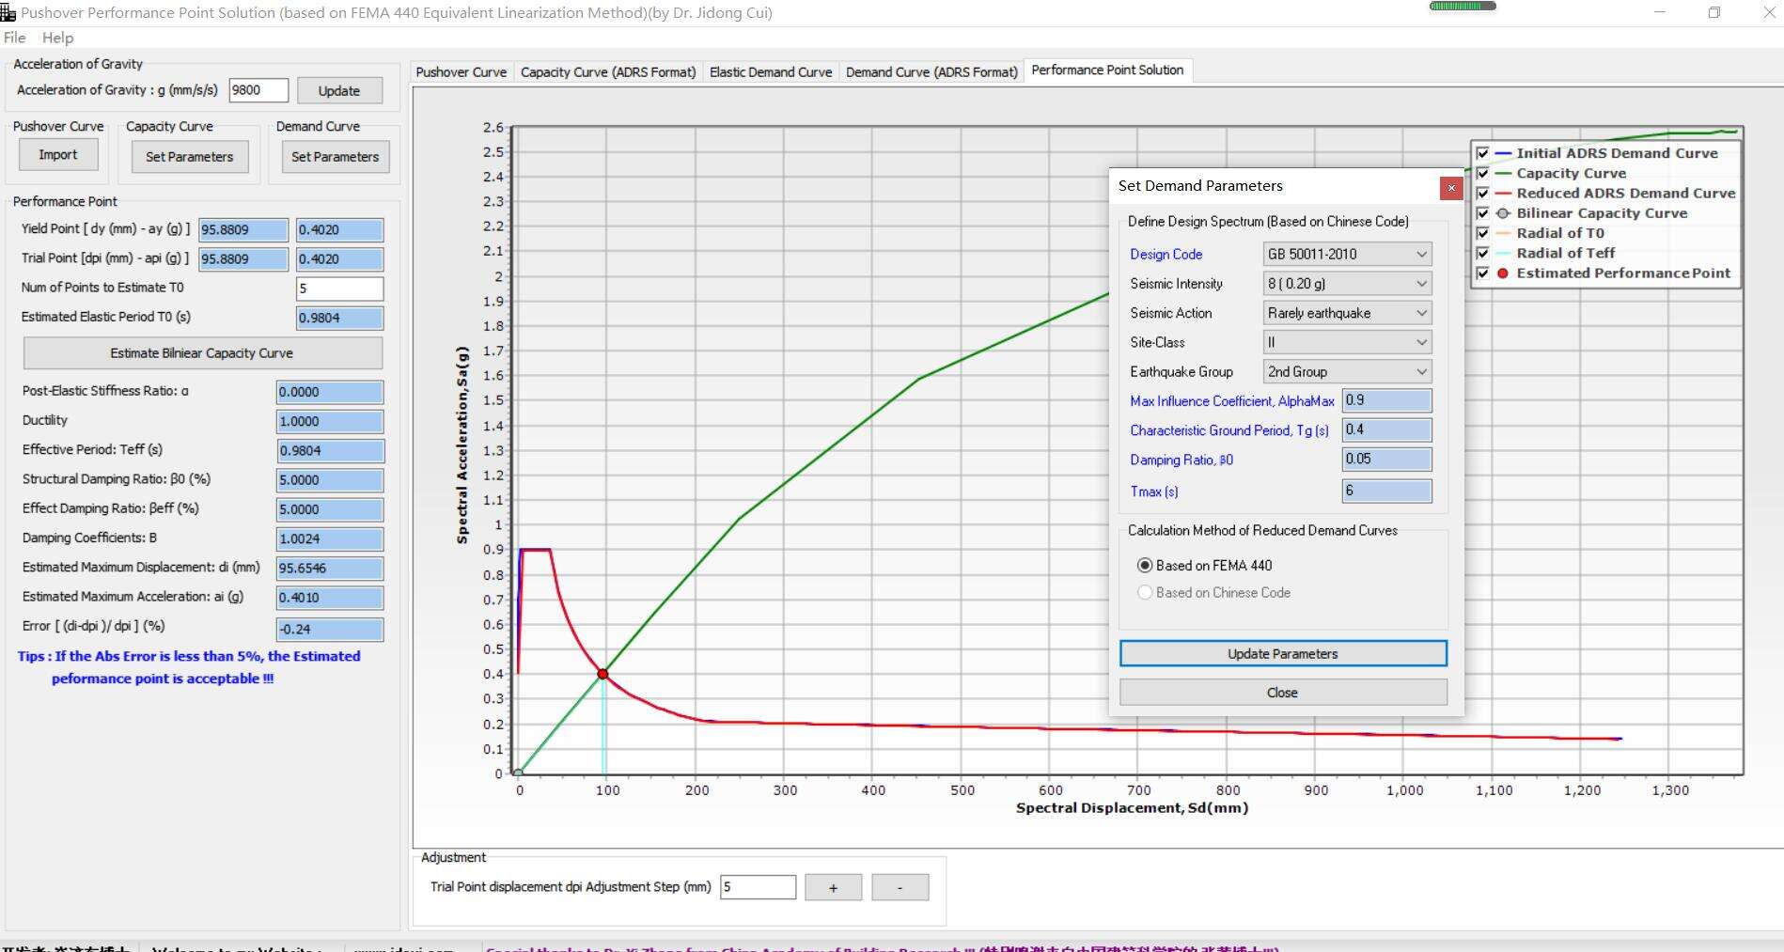Click the red Estimated Performance Point marker
1784x952 pixels.
[602, 674]
